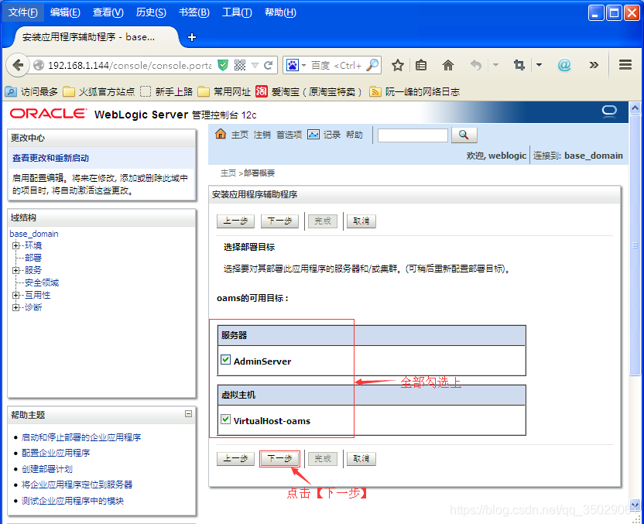Open the 工具(T) menu
This screenshot has height=524, width=644.
pyautogui.click(x=237, y=12)
